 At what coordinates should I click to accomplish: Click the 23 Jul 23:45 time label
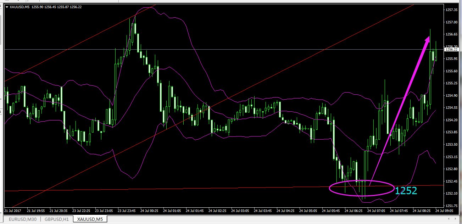pos(127,211)
